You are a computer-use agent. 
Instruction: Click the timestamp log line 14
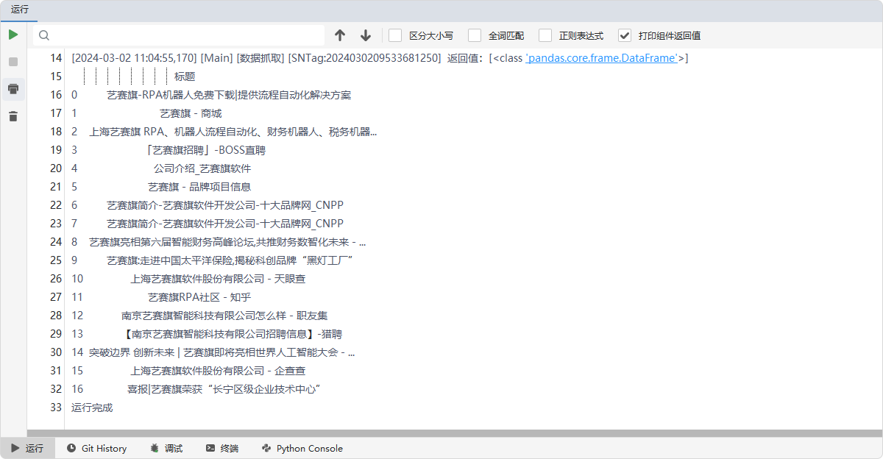tap(380, 58)
